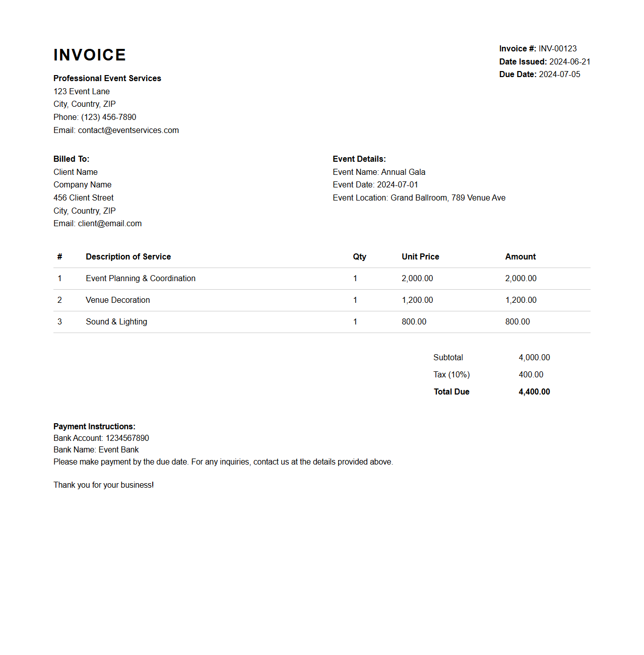Click the Bank Account number 1234567890

(101, 438)
